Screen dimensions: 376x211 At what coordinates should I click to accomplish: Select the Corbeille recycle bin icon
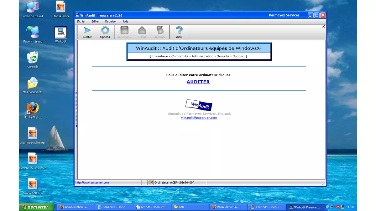(x=33, y=60)
